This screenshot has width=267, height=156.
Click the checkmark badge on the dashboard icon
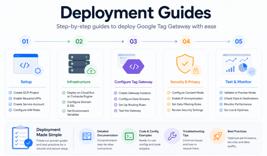[x=252, y=72]
